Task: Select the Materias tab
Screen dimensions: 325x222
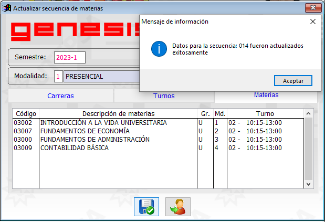Action: [x=266, y=95]
